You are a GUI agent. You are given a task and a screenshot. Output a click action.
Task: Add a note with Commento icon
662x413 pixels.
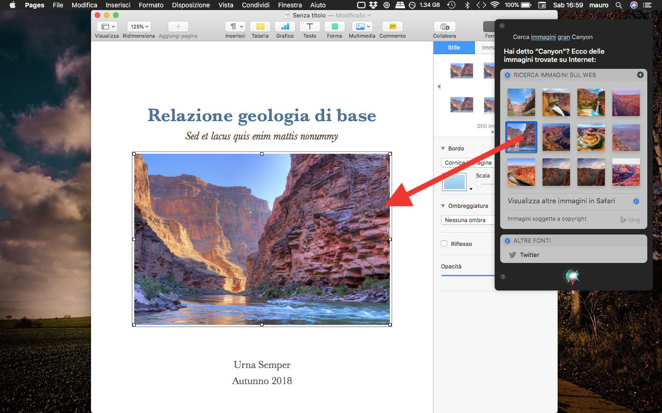pos(392,27)
